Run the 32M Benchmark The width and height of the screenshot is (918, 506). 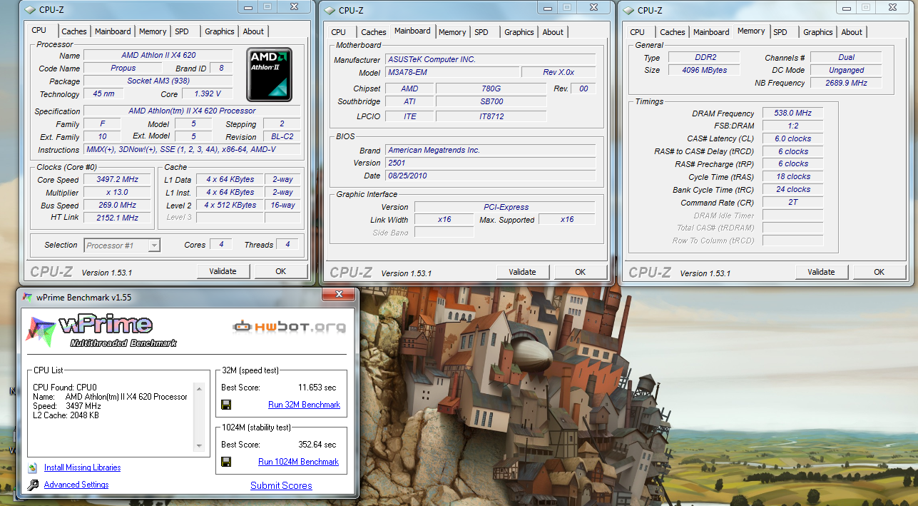click(304, 405)
